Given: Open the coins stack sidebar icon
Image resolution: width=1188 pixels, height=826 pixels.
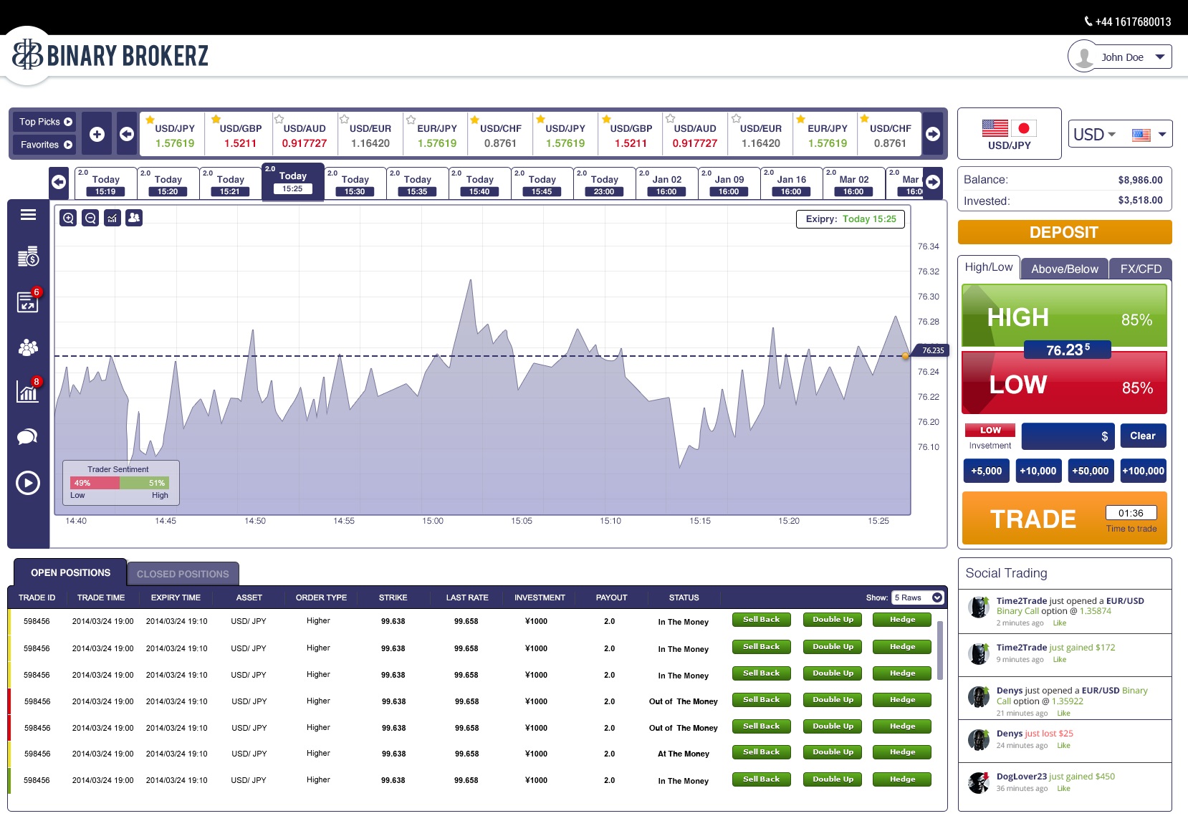Looking at the screenshot, I should pyautogui.click(x=28, y=256).
